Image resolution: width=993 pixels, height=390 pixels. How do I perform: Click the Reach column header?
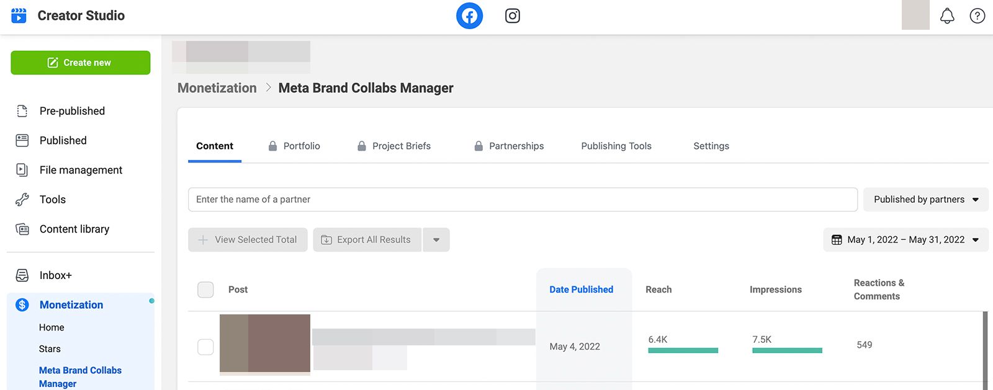(x=658, y=290)
